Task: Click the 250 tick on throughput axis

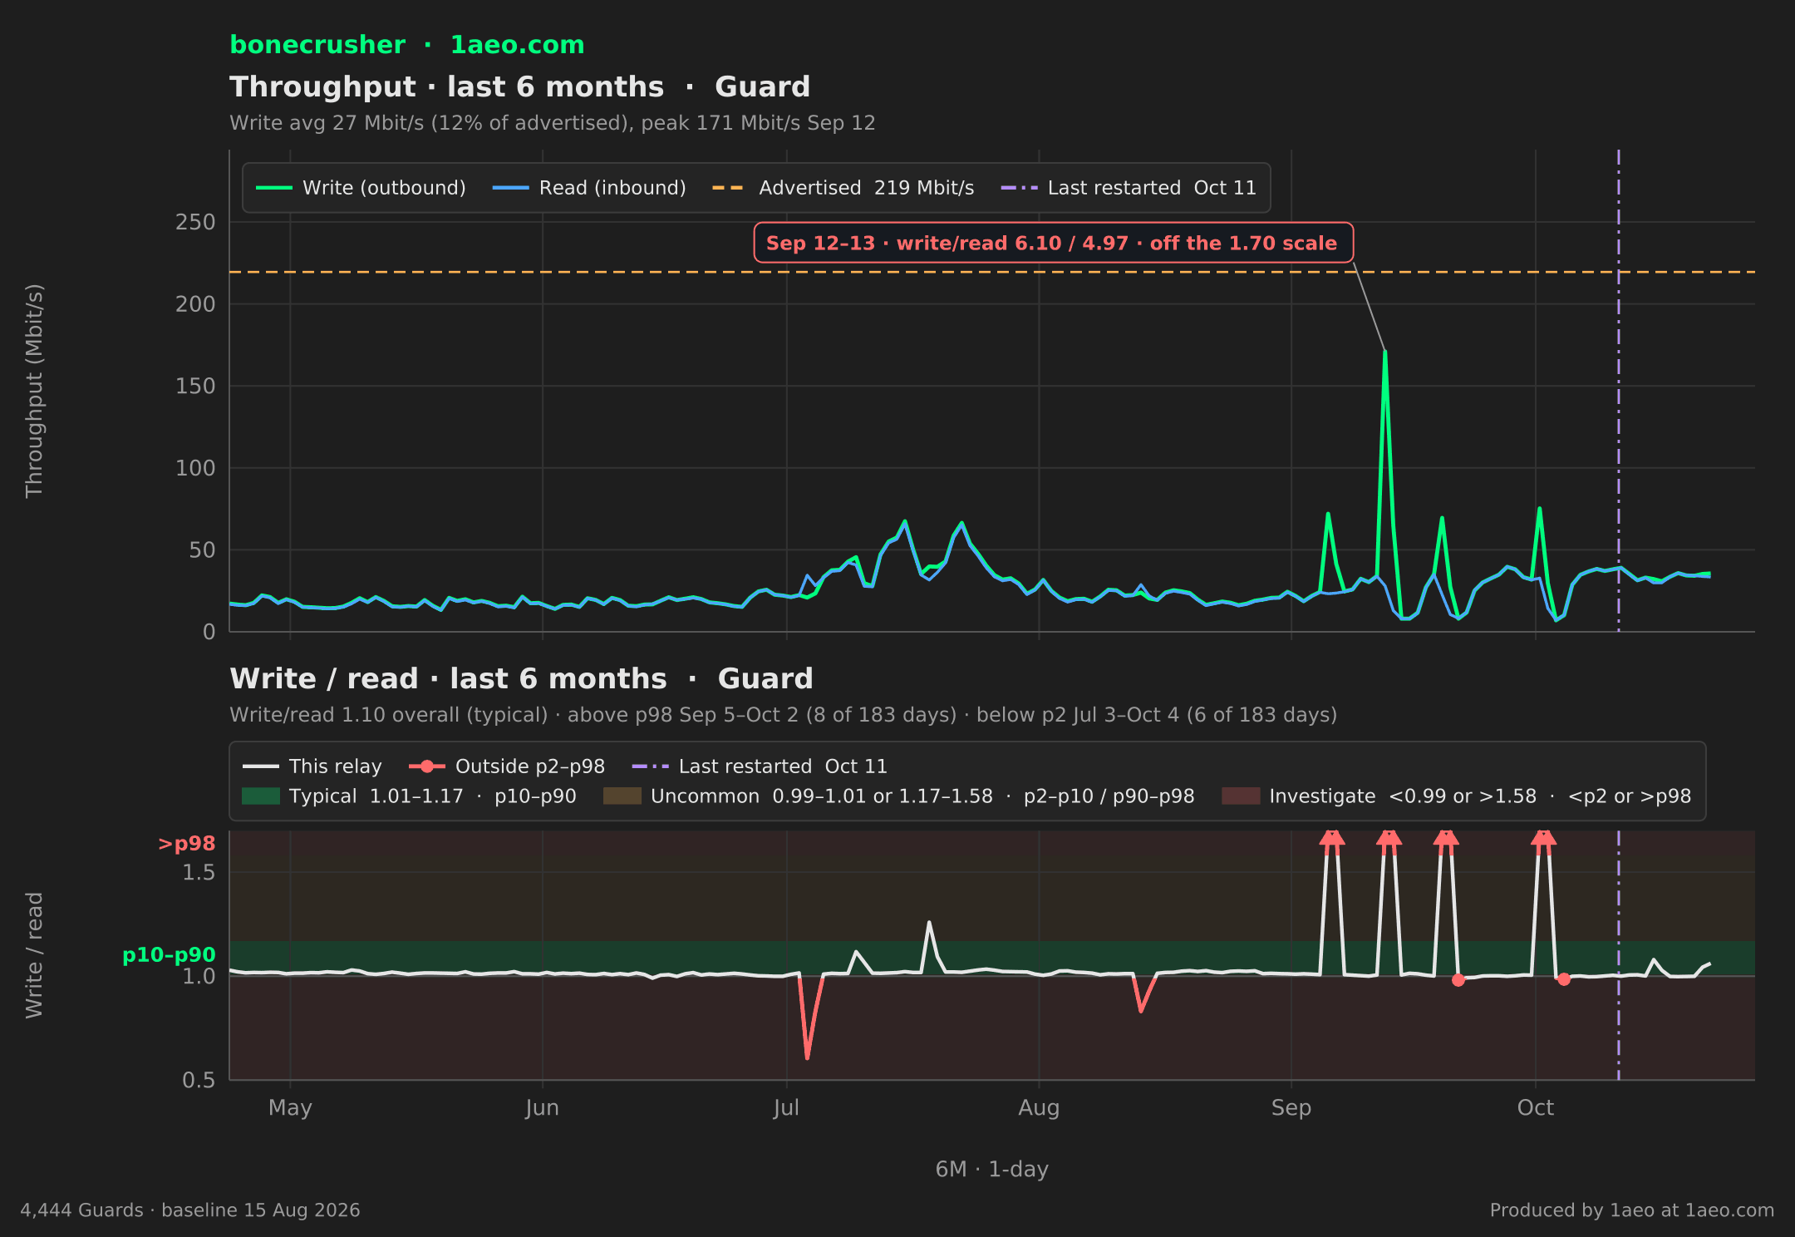Action: [x=195, y=222]
